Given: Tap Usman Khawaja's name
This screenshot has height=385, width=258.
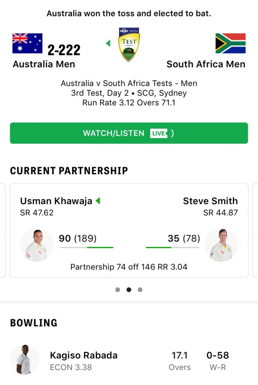Looking at the screenshot, I should (56, 201).
